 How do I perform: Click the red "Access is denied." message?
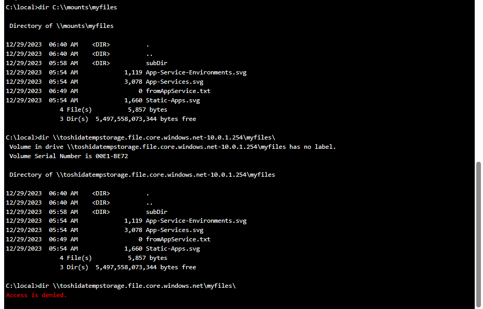(x=36, y=295)
